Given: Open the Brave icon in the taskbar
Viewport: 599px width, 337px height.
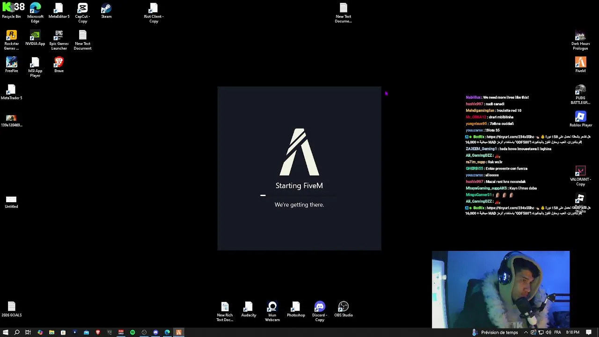Looking at the screenshot, I should [98, 332].
